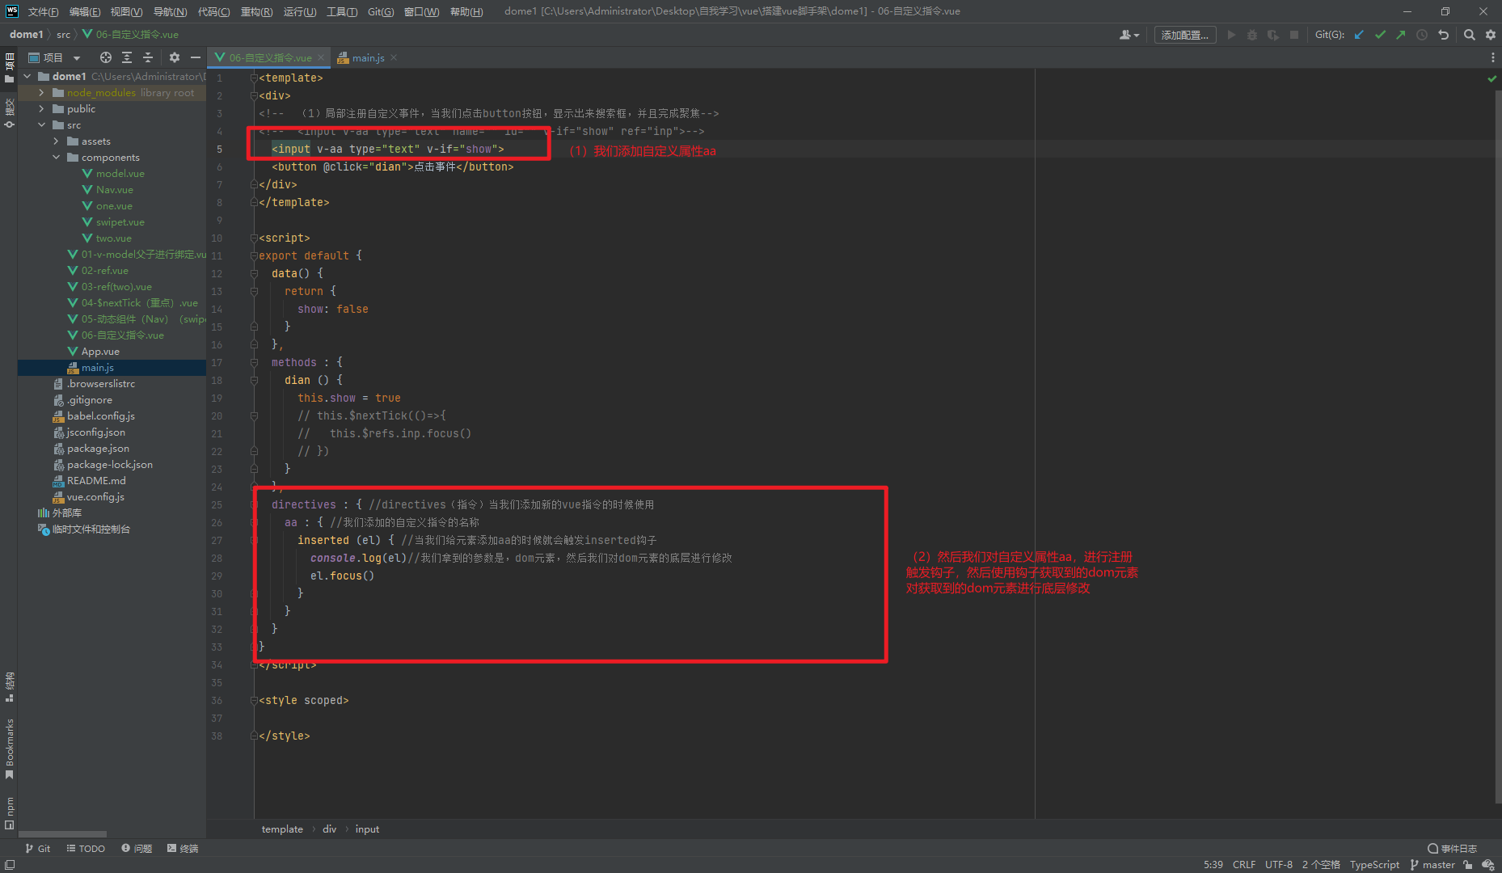1502x873 pixels.
Task: Fold the template block at line 1
Action: coord(254,78)
